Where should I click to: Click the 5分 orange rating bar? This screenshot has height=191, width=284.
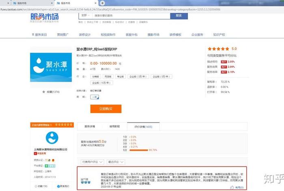click(x=139, y=150)
